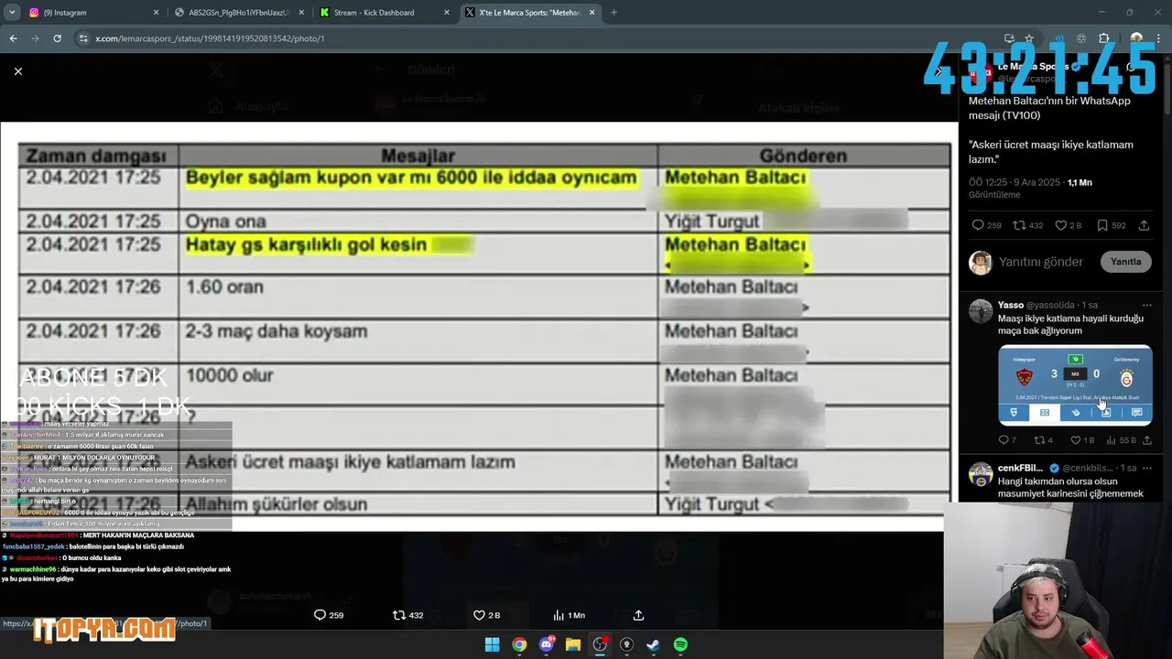The height and width of the screenshot is (659, 1172).
Task: Open more options on cenkFBil's reply
Action: [x=1146, y=468]
